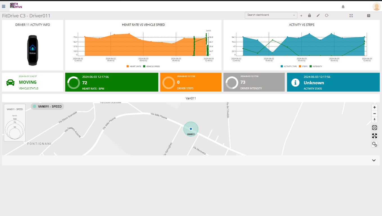This screenshot has height=216, width=382.
Task: Click the activity state info icon
Action: tap(295, 83)
